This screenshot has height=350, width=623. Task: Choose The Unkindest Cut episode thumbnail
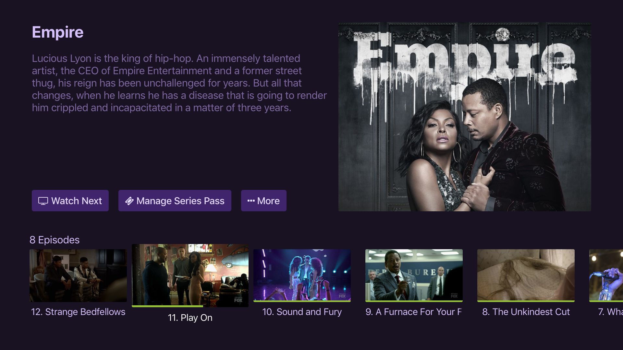coord(526,275)
